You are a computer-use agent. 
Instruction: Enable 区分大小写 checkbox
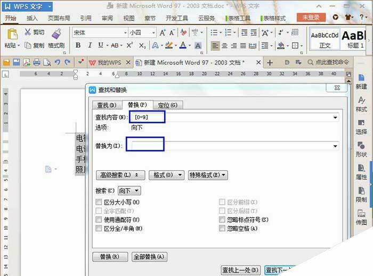click(99, 202)
